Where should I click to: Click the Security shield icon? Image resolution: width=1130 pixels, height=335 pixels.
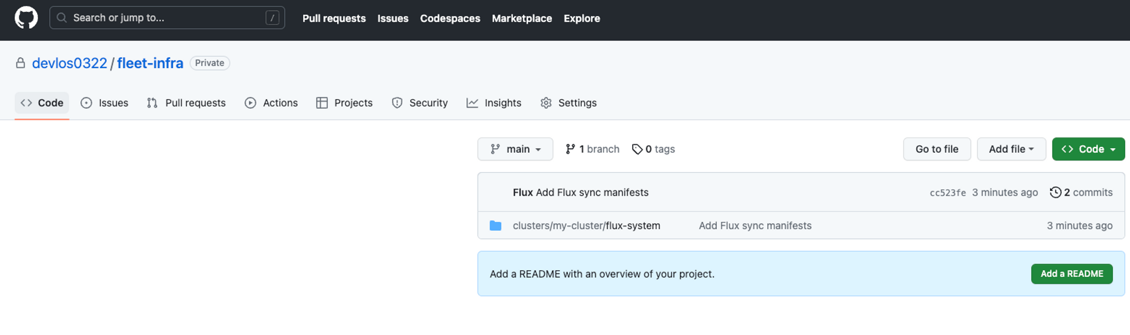tap(397, 103)
